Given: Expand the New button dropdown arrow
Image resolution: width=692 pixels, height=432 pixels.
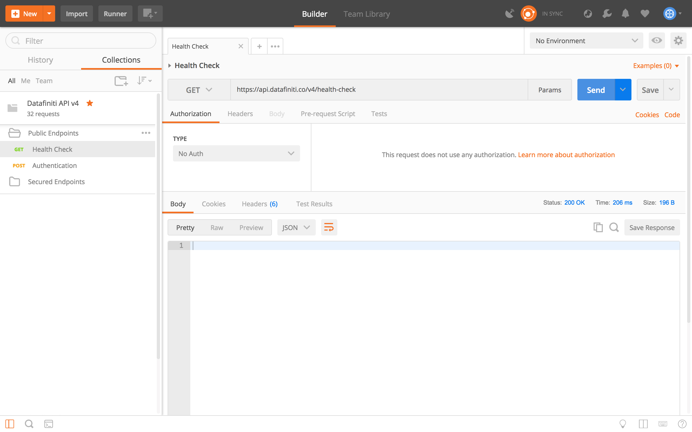Looking at the screenshot, I should [x=49, y=13].
